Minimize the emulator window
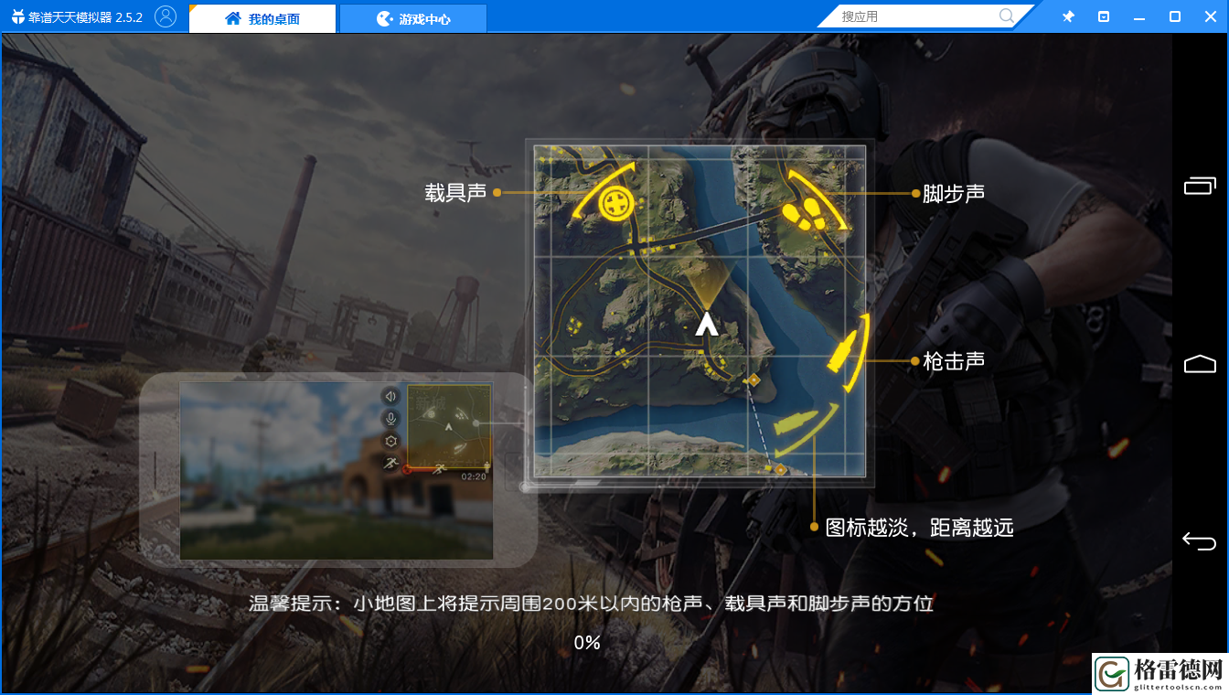1229x695 pixels. pyautogui.click(x=1139, y=16)
